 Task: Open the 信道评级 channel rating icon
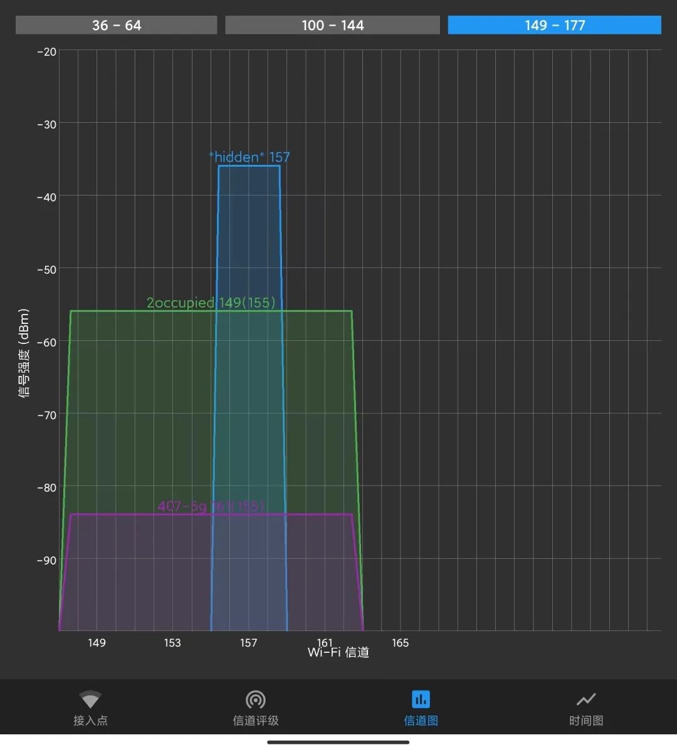[x=256, y=700]
